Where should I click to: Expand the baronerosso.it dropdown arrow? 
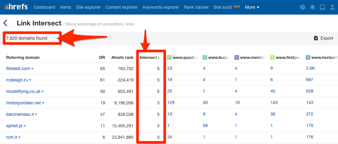coord(36,114)
